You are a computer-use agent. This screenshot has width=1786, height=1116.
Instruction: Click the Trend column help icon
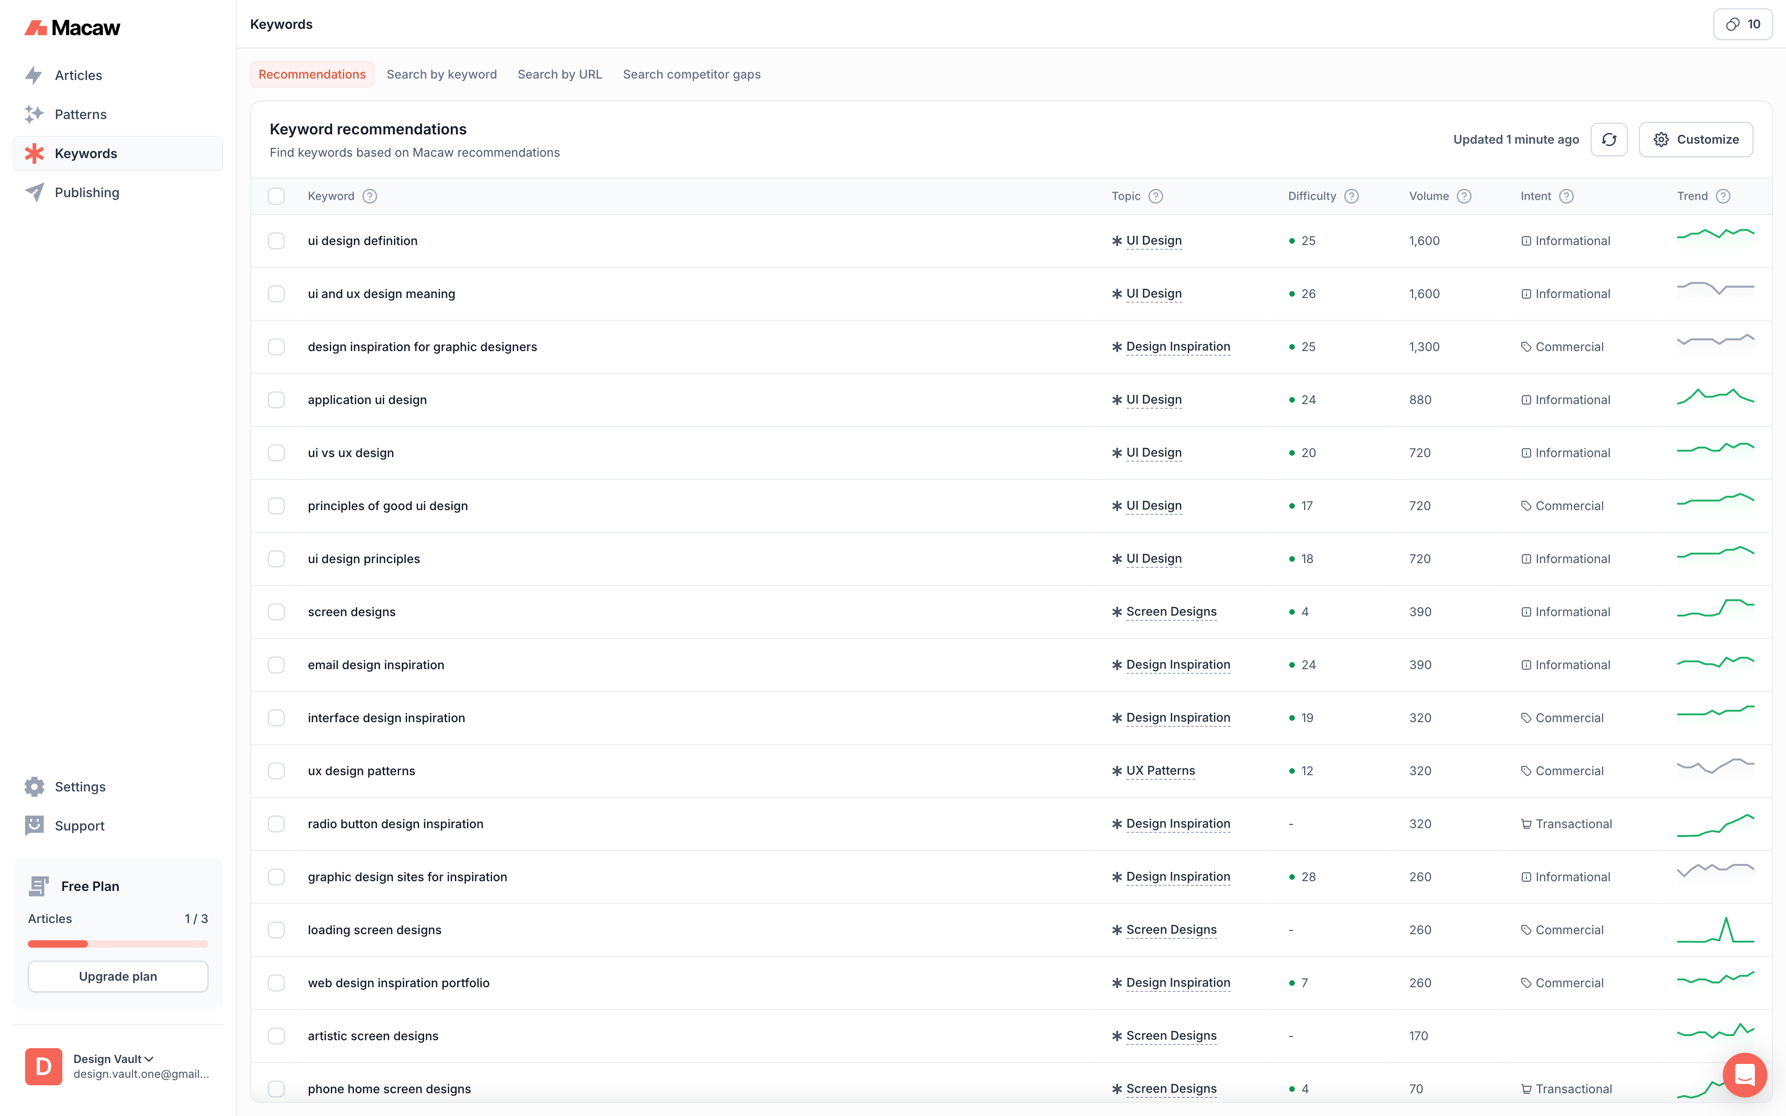click(1723, 196)
